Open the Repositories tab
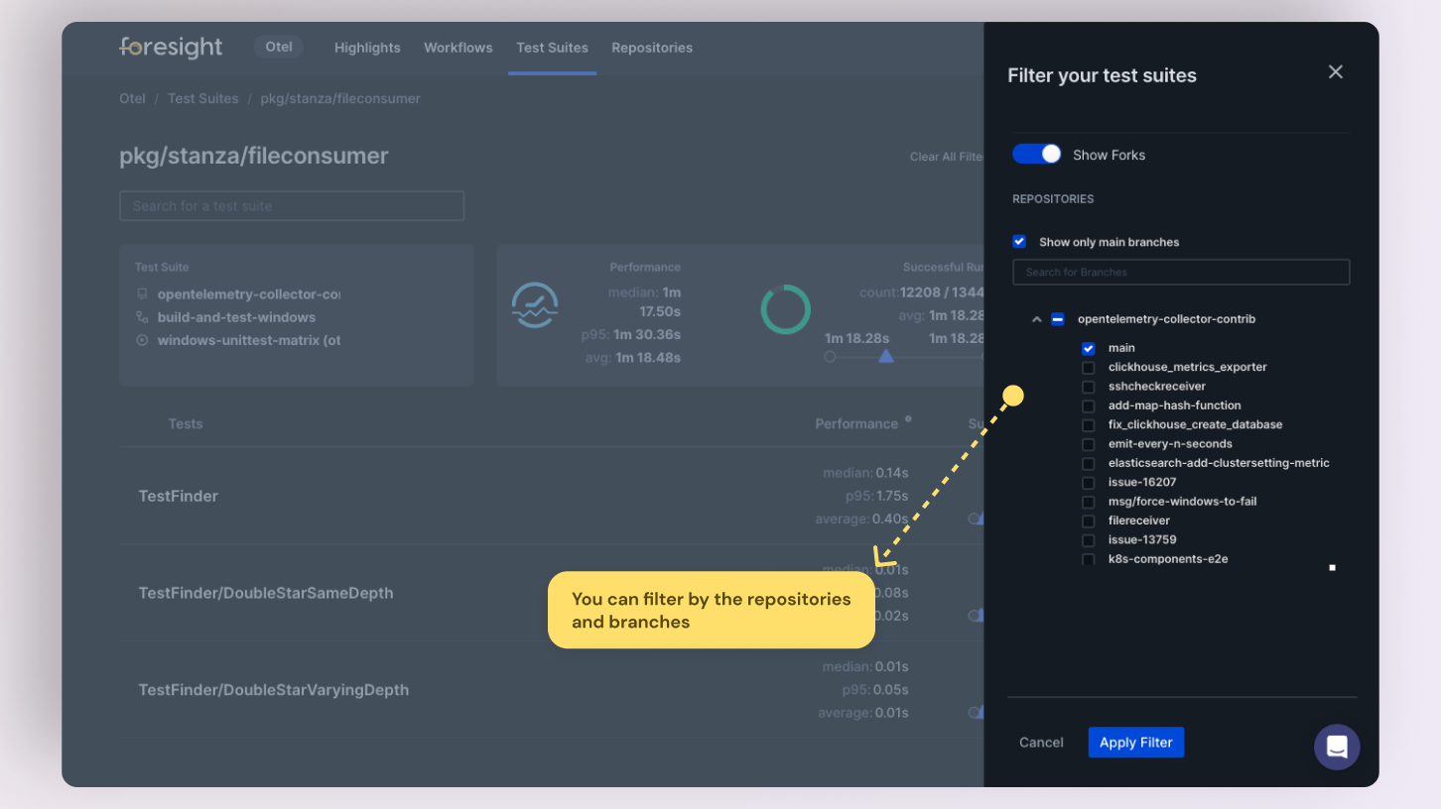The height and width of the screenshot is (809, 1441). point(652,48)
